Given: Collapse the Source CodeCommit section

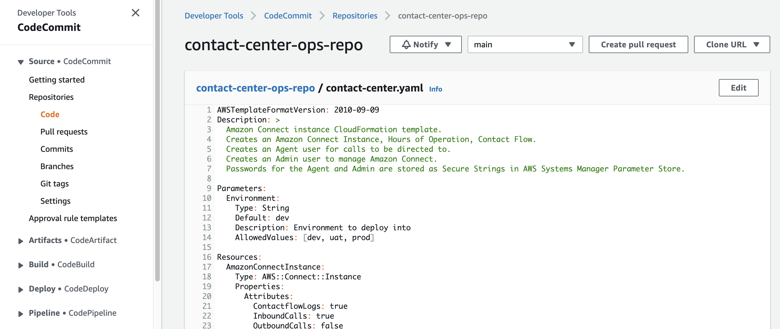Looking at the screenshot, I should tap(20, 62).
